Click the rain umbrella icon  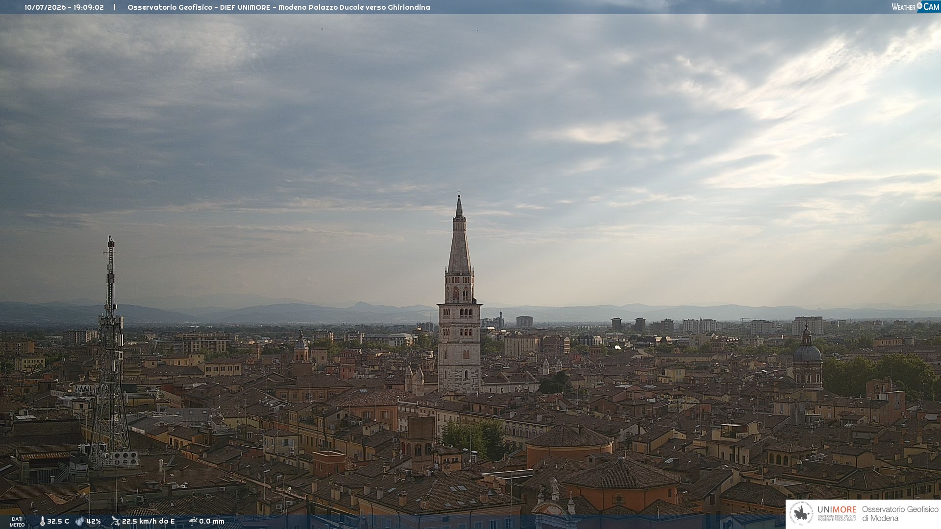tap(193, 521)
